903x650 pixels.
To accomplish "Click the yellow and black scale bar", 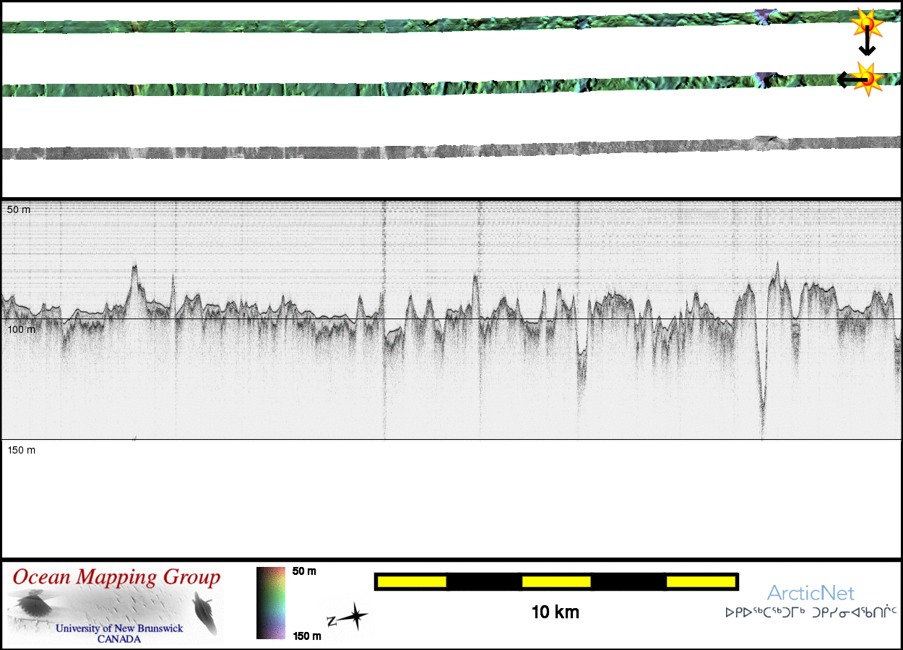I will click(556, 581).
